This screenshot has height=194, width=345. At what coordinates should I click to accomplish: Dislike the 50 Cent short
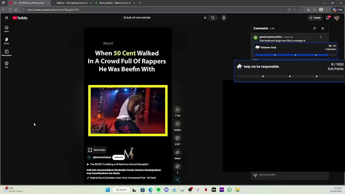click(177, 124)
